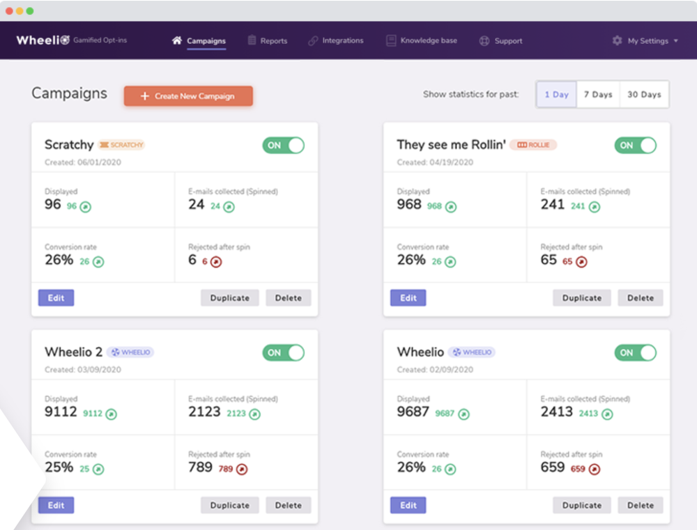This screenshot has height=530, width=697.
Task: Click the Integrations link icon
Action: (x=313, y=40)
